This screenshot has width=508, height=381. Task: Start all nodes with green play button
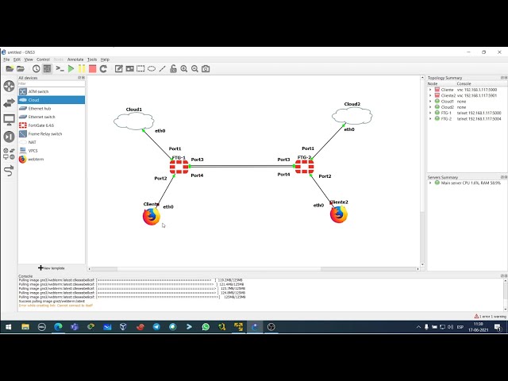(71, 69)
